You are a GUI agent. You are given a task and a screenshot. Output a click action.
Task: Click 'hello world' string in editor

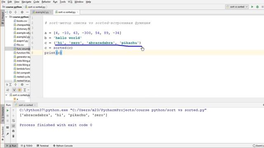[x=68, y=38]
